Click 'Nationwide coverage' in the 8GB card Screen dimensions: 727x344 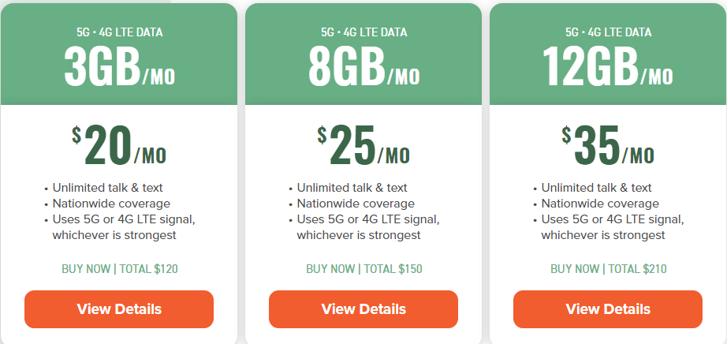(x=344, y=204)
